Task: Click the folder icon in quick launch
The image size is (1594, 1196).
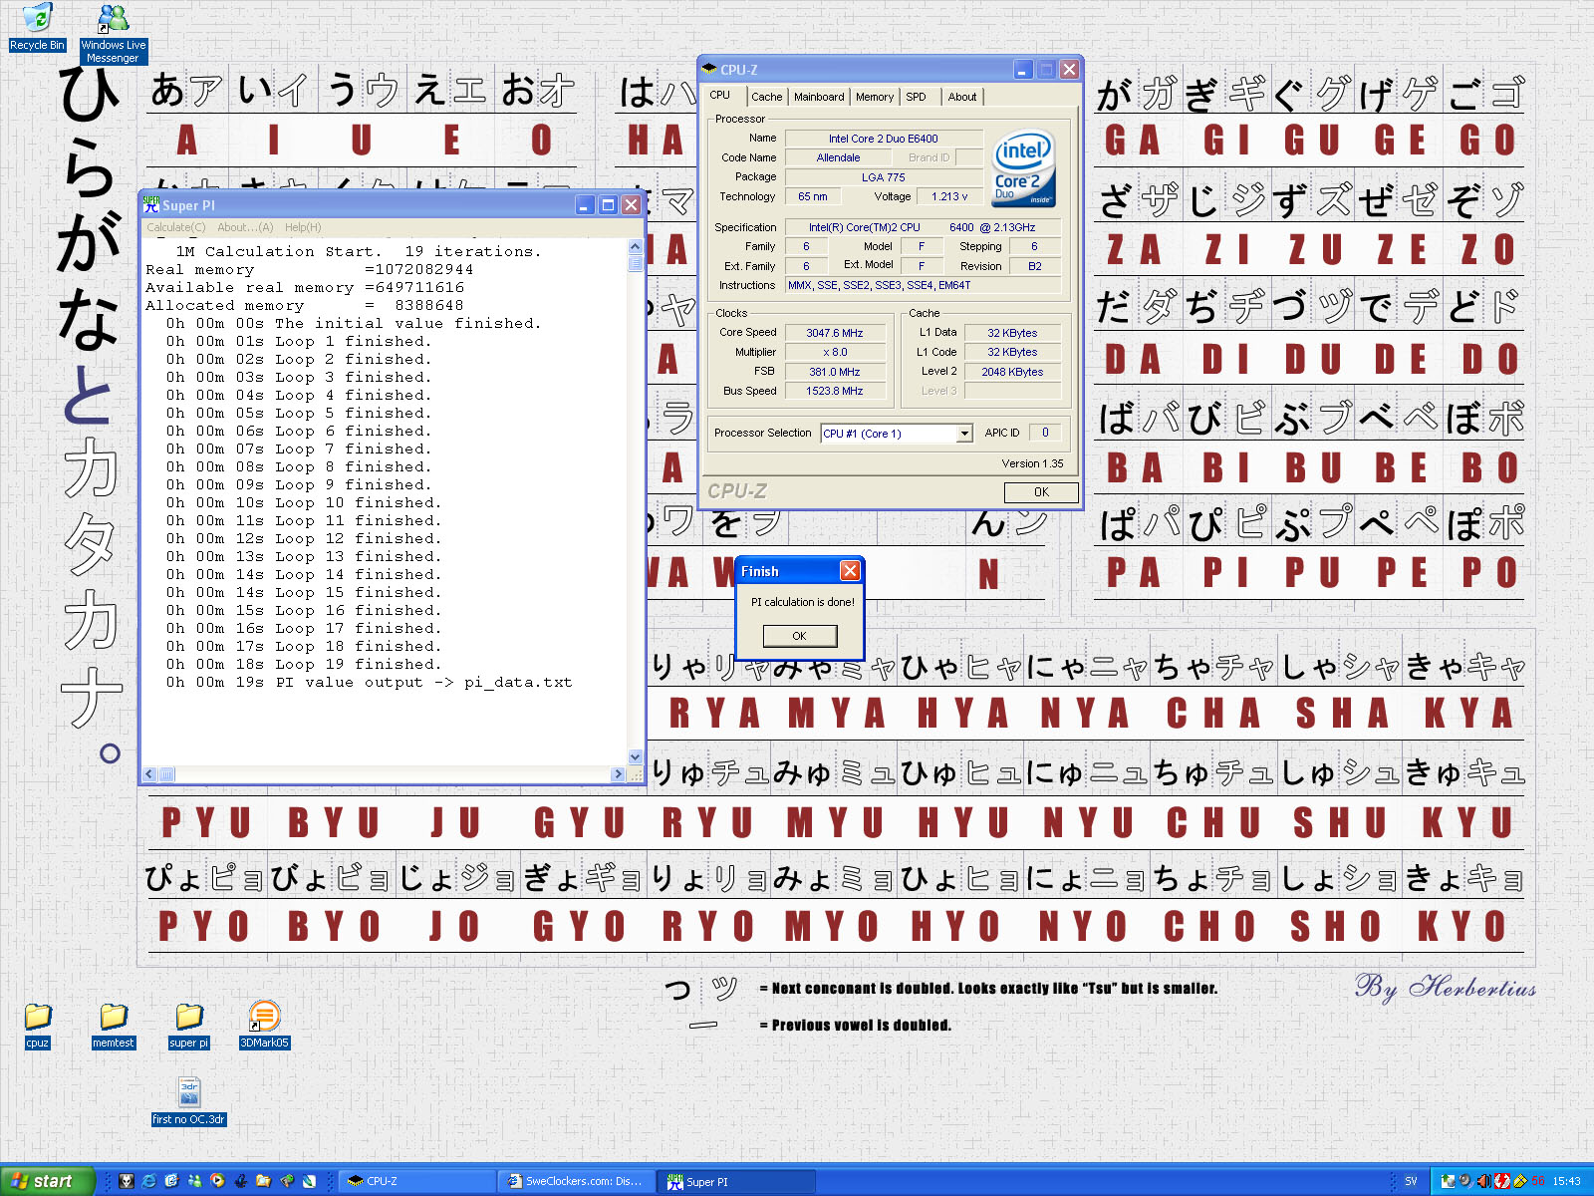Action: (263, 1181)
